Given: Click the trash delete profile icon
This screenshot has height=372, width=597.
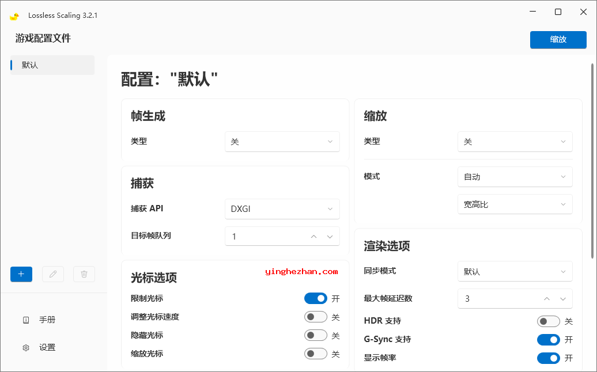Looking at the screenshot, I should pos(84,274).
